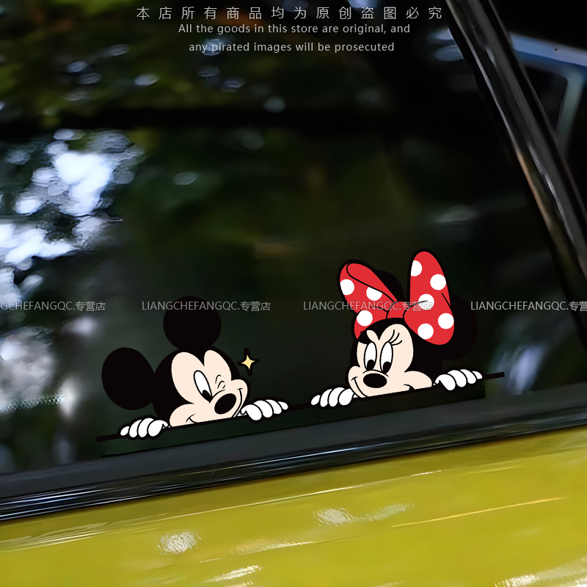Click the line "any pirated images will be prosecuted"
Screen dimensions: 587x587
[x=291, y=47]
